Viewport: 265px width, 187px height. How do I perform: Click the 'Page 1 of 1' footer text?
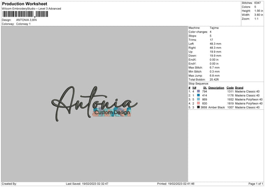point(256,184)
